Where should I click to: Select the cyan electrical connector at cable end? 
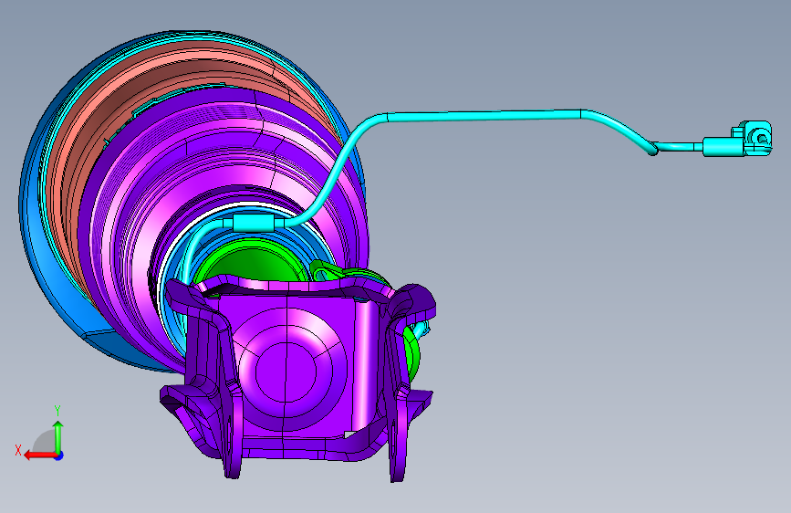[752, 137]
